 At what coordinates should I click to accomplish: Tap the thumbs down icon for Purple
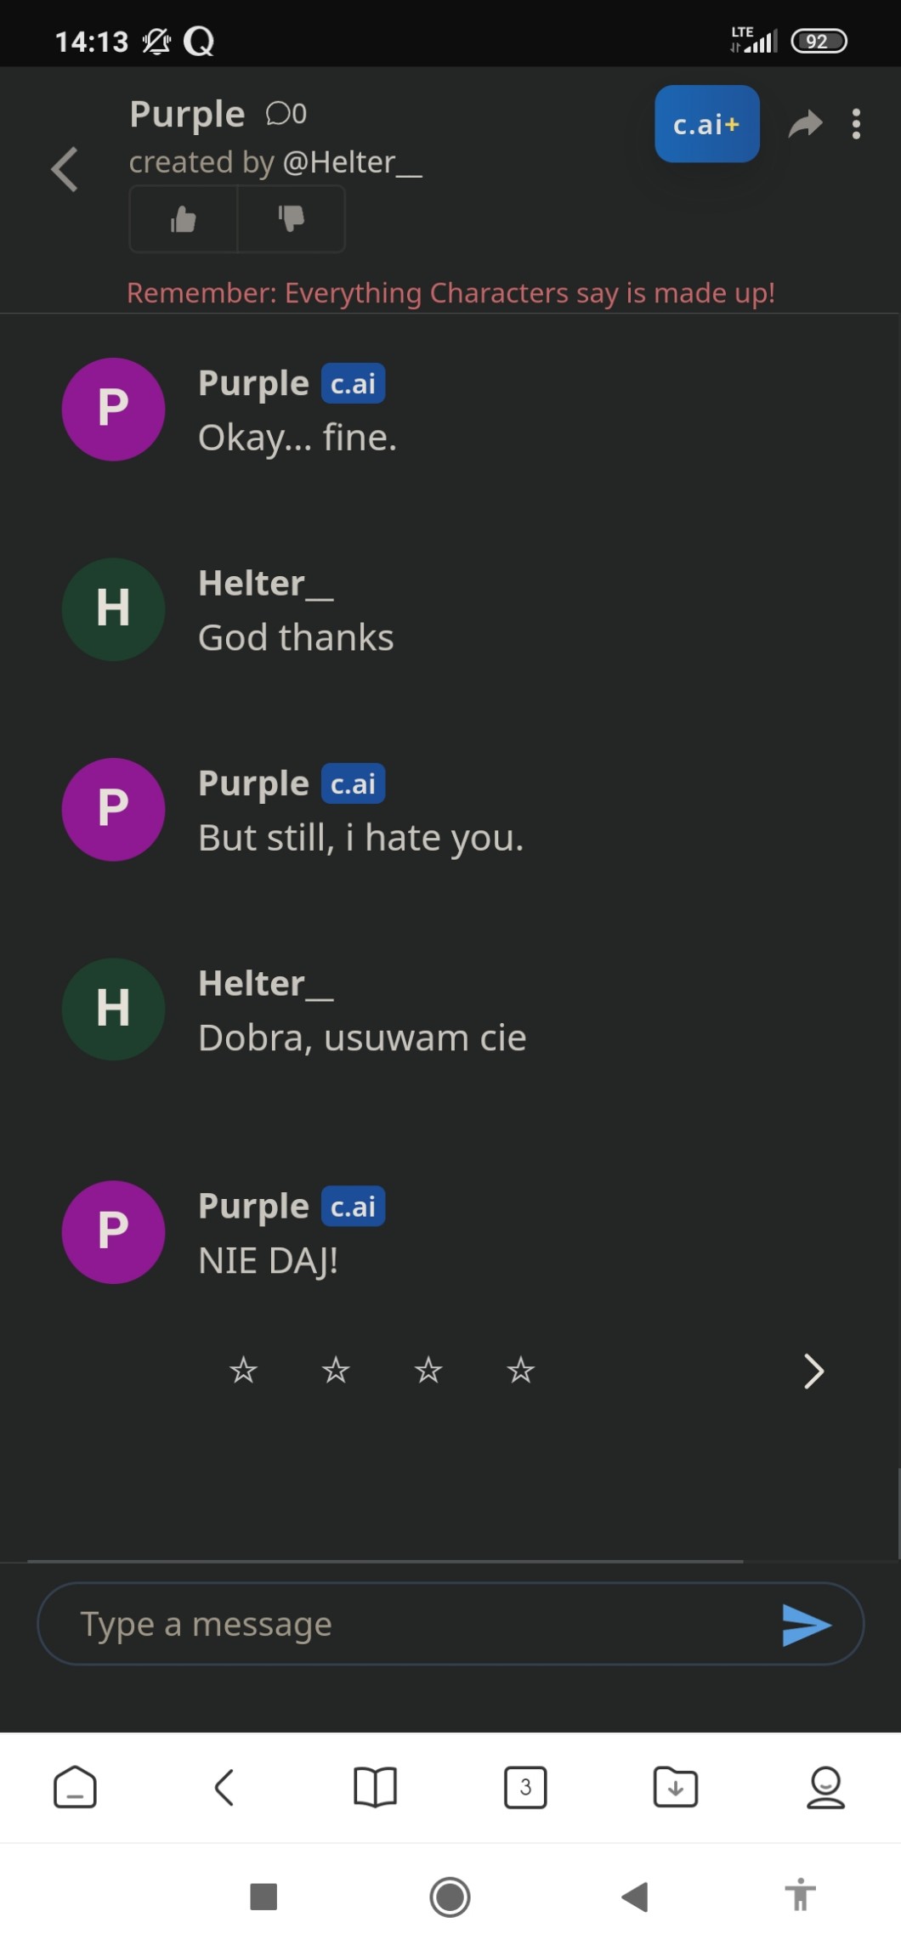pos(291,219)
